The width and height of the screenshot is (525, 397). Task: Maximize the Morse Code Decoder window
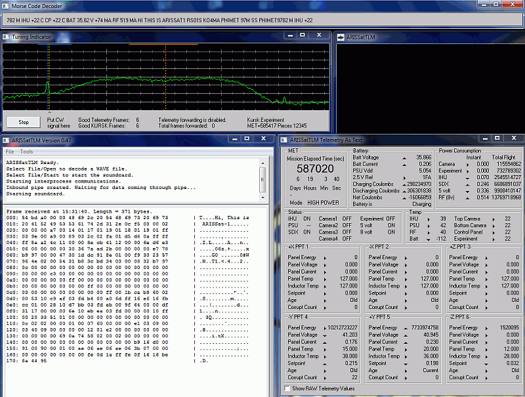[496, 4]
